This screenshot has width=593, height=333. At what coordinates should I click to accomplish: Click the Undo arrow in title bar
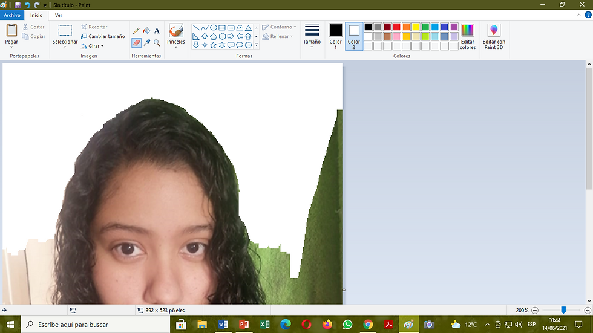click(x=27, y=5)
